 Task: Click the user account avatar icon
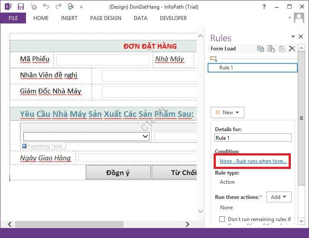pos(299,18)
